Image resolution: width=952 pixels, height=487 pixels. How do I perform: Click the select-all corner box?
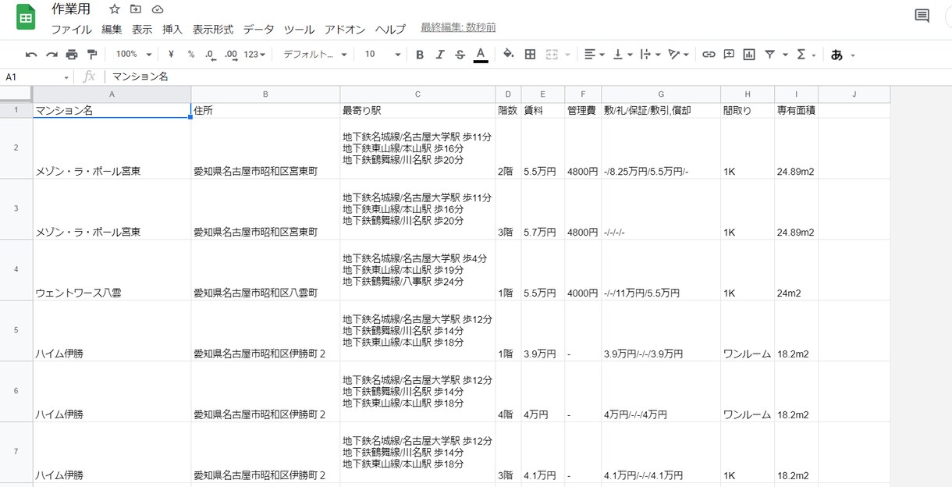[x=16, y=94]
